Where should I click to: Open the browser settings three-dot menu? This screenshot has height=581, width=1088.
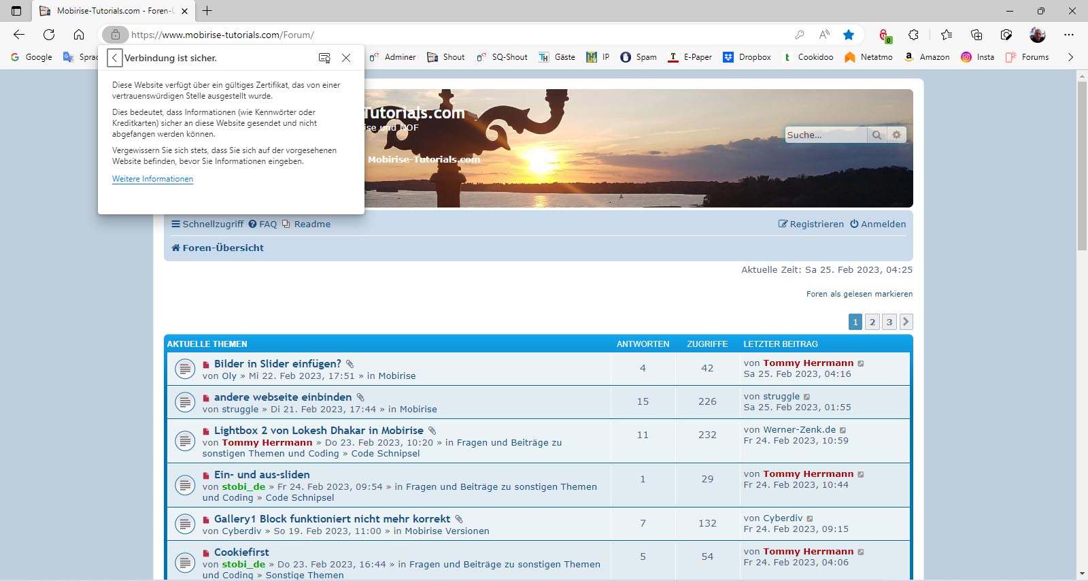coord(1069,35)
